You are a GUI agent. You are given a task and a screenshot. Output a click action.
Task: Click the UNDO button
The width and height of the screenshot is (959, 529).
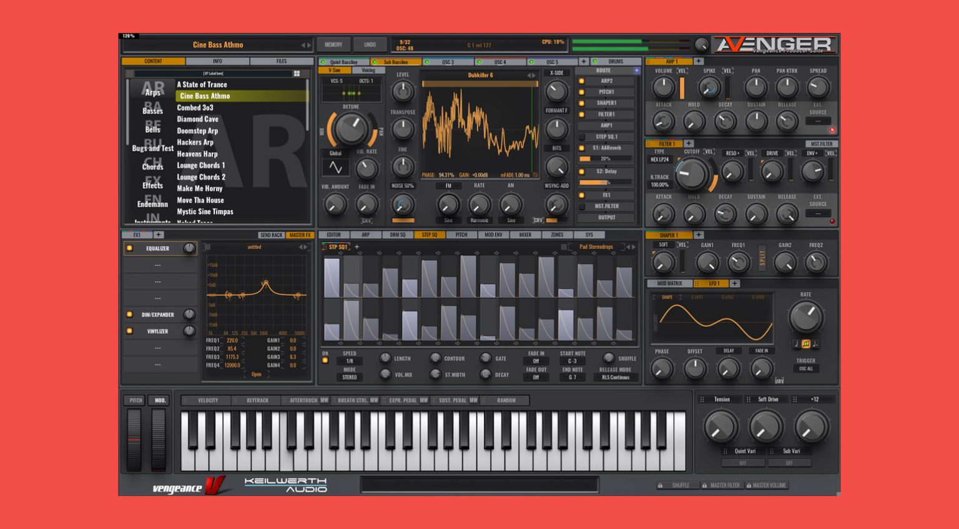click(370, 44)
